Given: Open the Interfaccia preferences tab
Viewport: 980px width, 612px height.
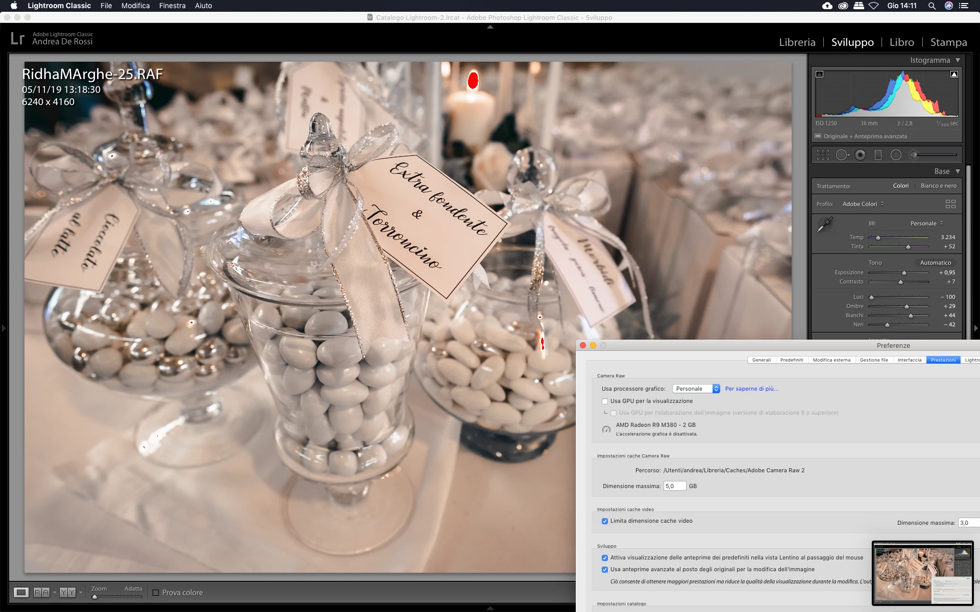Looking at the screenshot, I should 909,360.
